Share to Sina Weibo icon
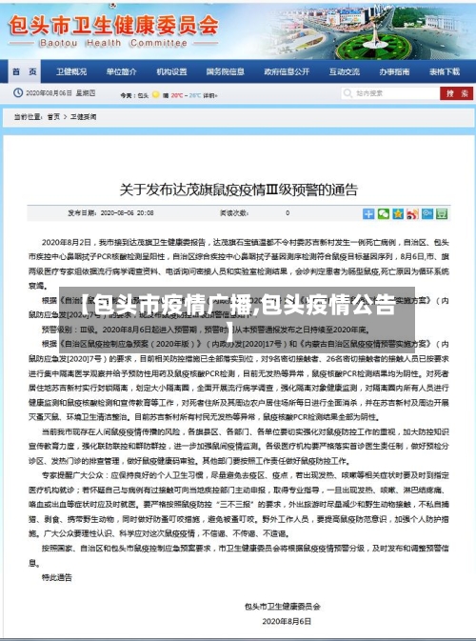This screenshot has height=641, width=476. 412,213
